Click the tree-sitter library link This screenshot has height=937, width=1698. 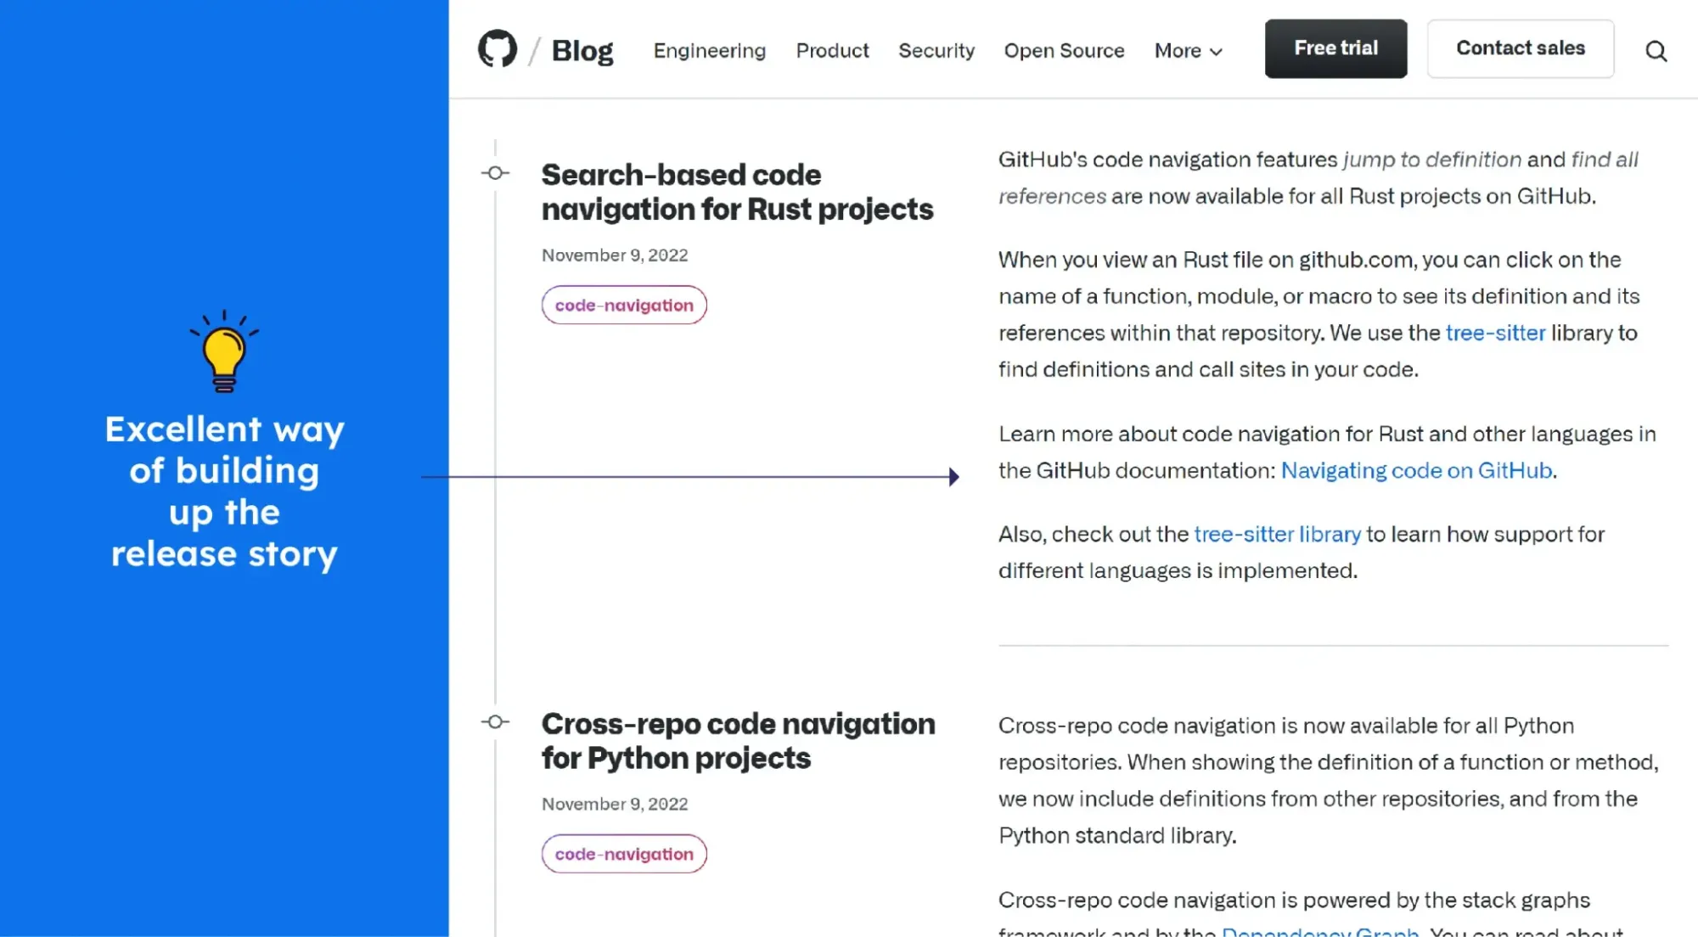(1277, 534)
